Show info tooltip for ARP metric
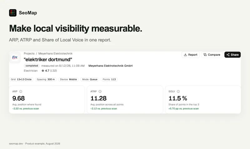This screenshot has width=250, height=149. click(21, 91)
